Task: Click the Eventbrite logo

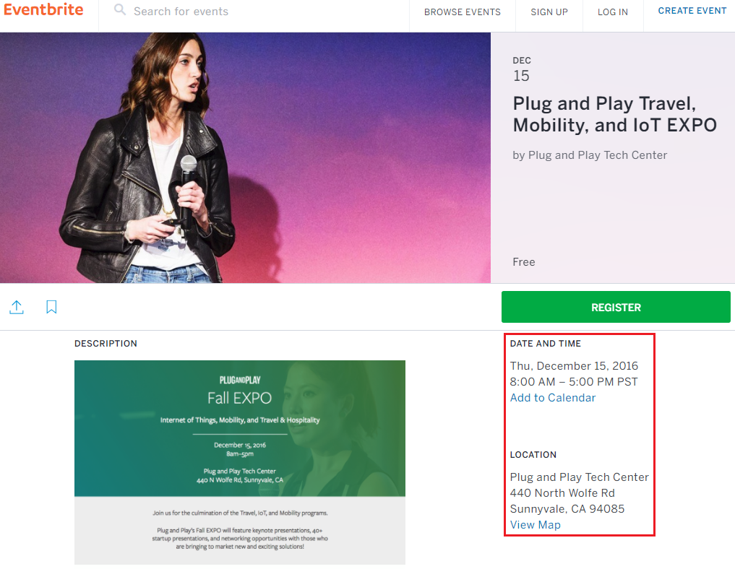Action: (43, 11)
